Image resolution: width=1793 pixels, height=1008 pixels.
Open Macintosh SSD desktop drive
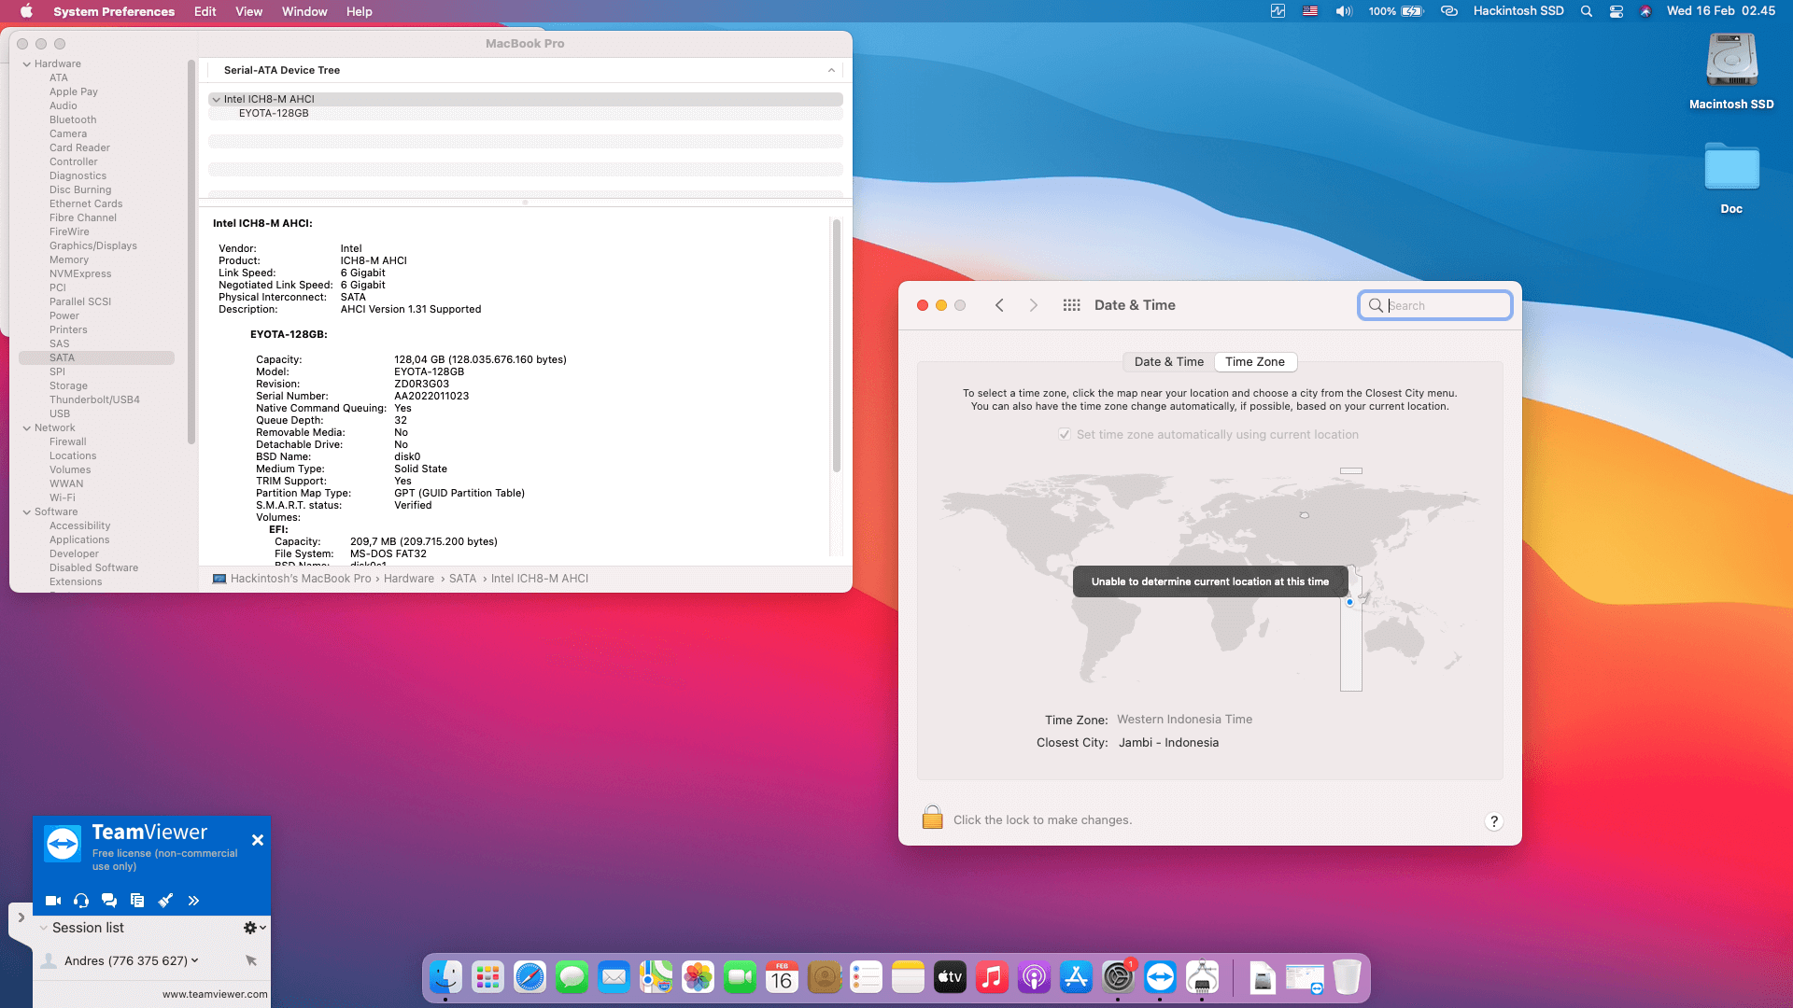[x=1731, y=72]
